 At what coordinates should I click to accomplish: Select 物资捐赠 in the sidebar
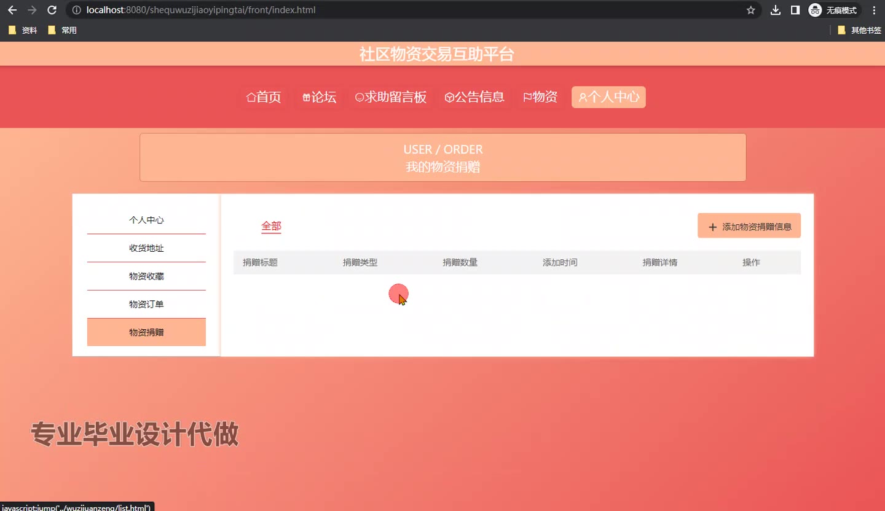pos(146,332)
